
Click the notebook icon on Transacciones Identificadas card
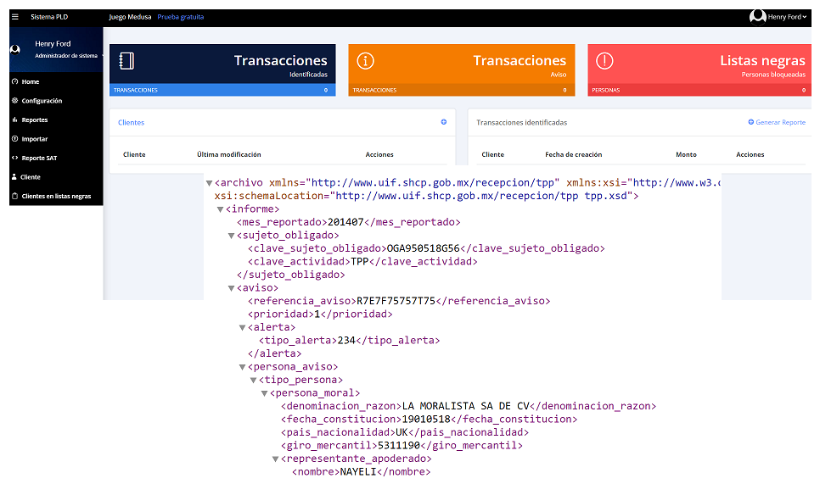click(126, 61)
